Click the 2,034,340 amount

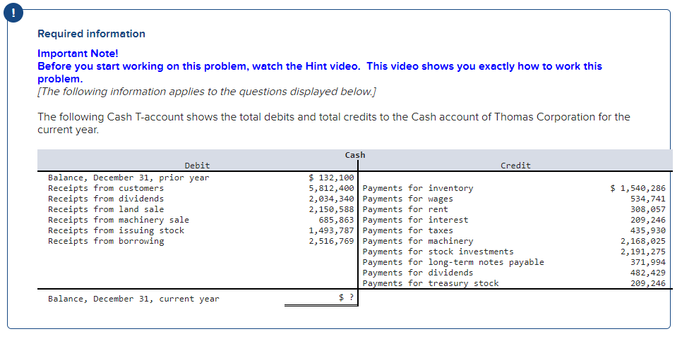[332, 199]
